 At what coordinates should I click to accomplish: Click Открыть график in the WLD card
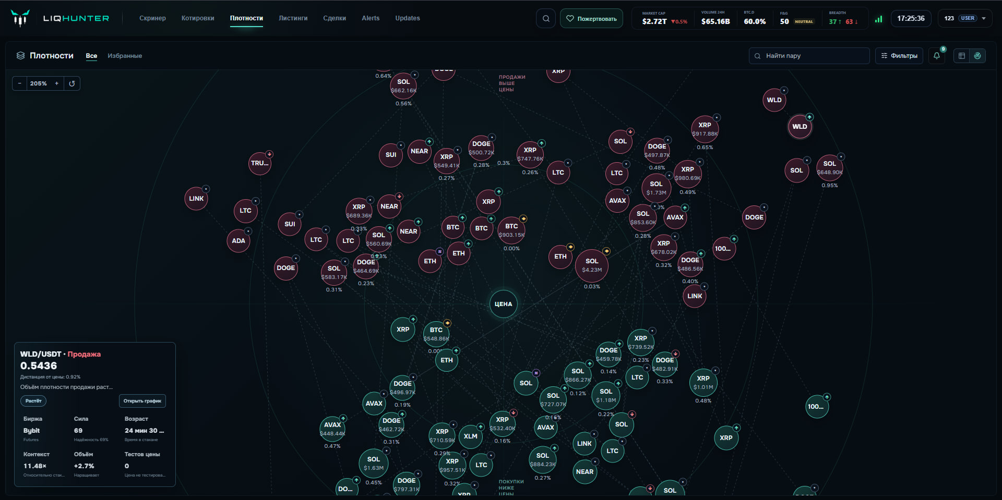tap(142, 401)
